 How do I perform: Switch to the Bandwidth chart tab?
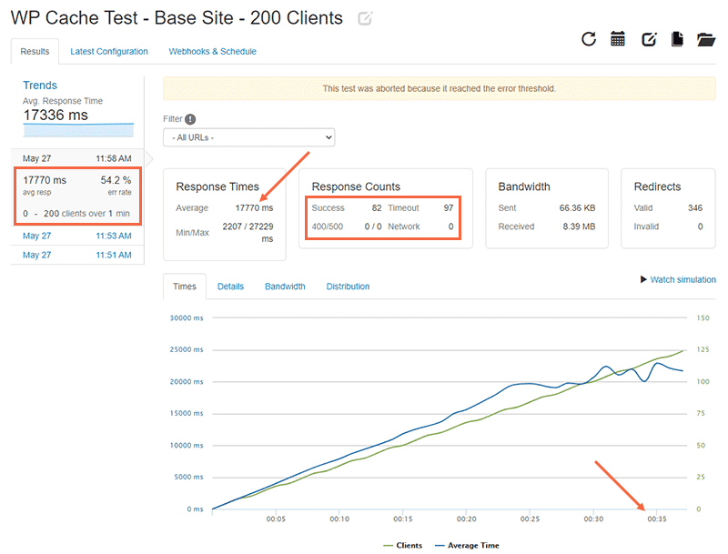[x=285, y=287]
